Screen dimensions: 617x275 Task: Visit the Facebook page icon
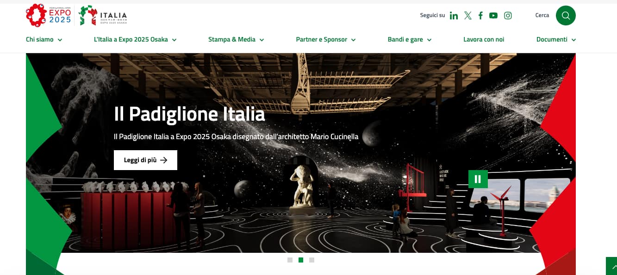(480, 16)
